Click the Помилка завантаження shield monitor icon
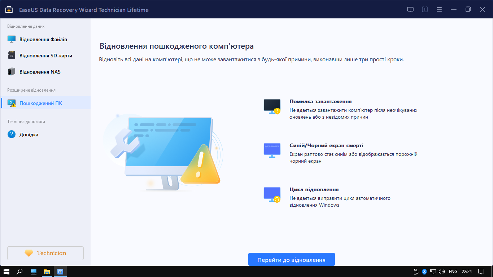This screenshot has width=493, height=277. tap(272, 107)
